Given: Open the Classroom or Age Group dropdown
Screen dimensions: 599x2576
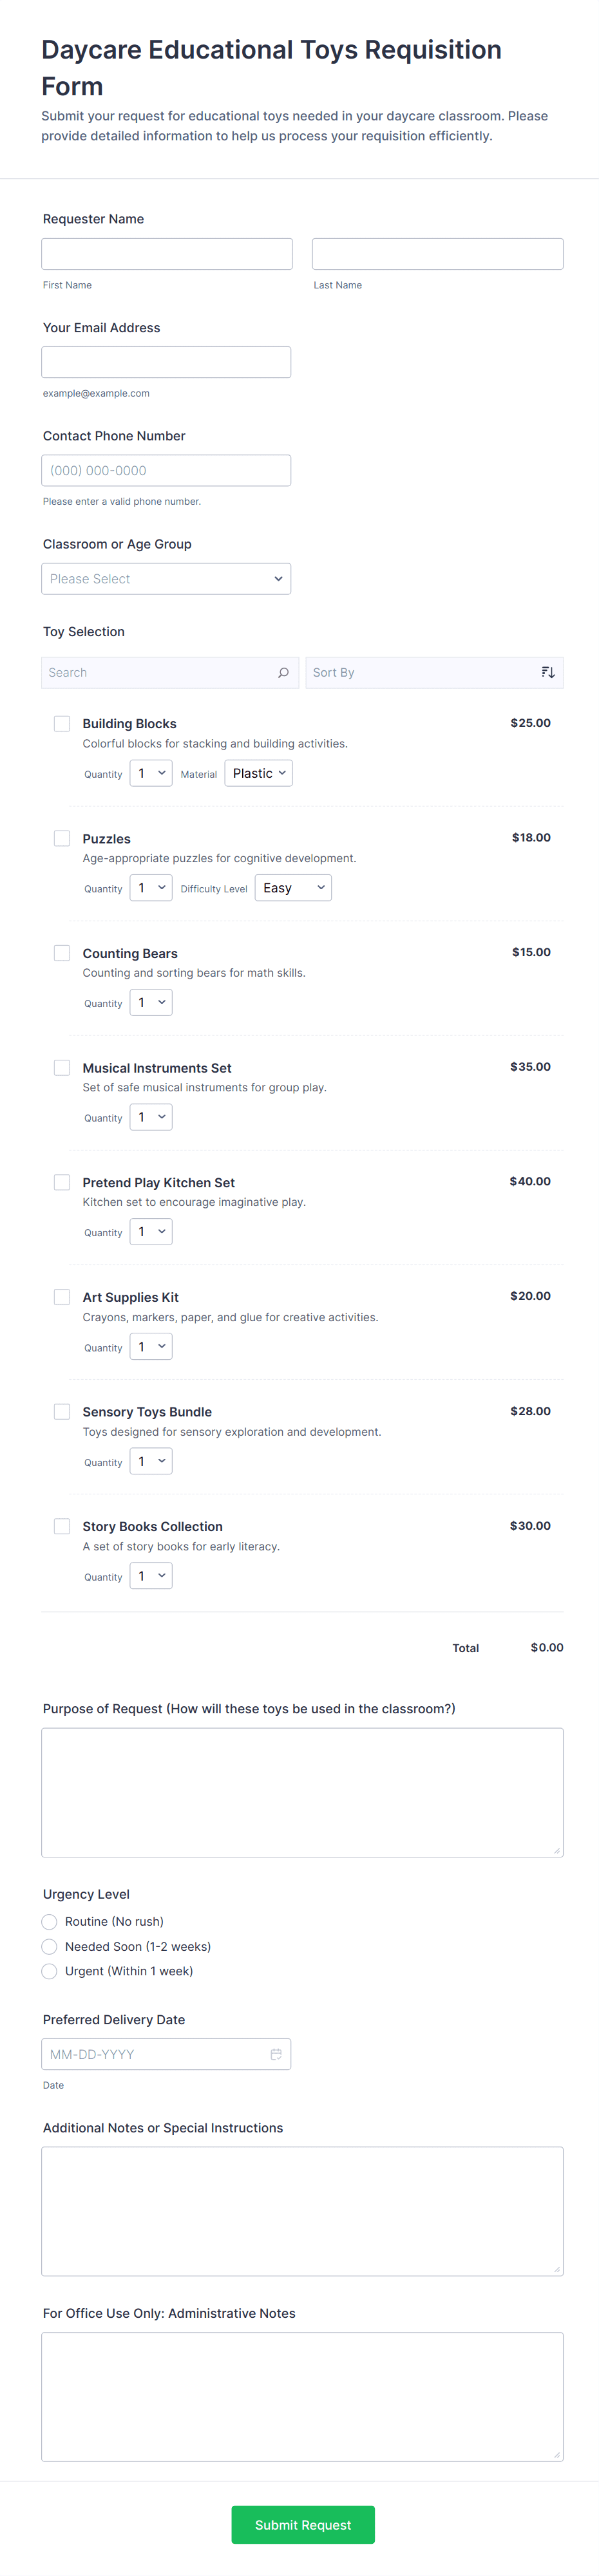Looking at the screenshot, I should 166,579.
